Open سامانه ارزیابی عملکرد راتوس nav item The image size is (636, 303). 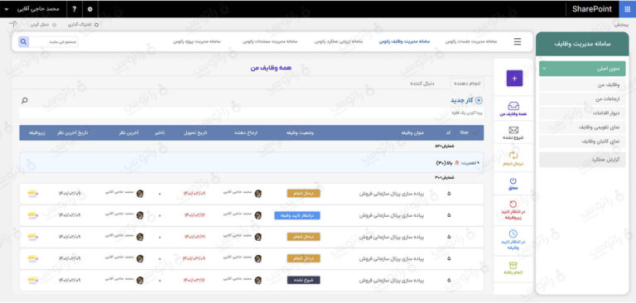click(339, 41)
